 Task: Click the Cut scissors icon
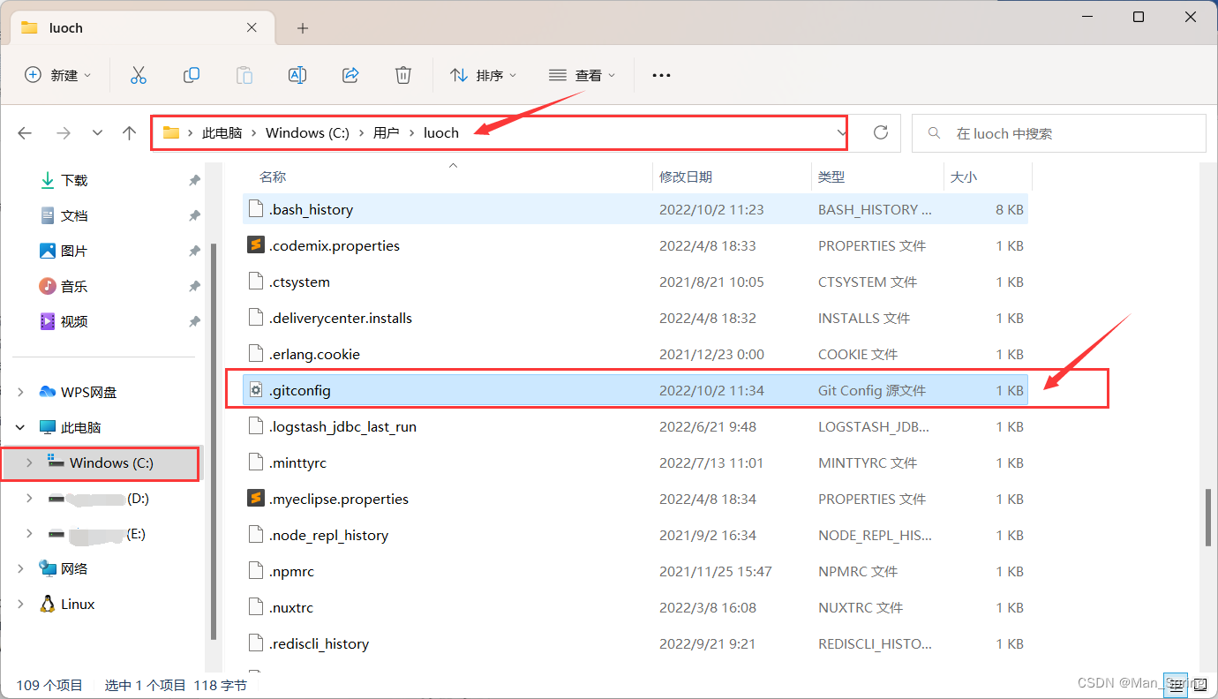[138, 75]
